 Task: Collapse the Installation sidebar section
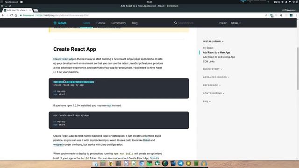tap(213, 42)
